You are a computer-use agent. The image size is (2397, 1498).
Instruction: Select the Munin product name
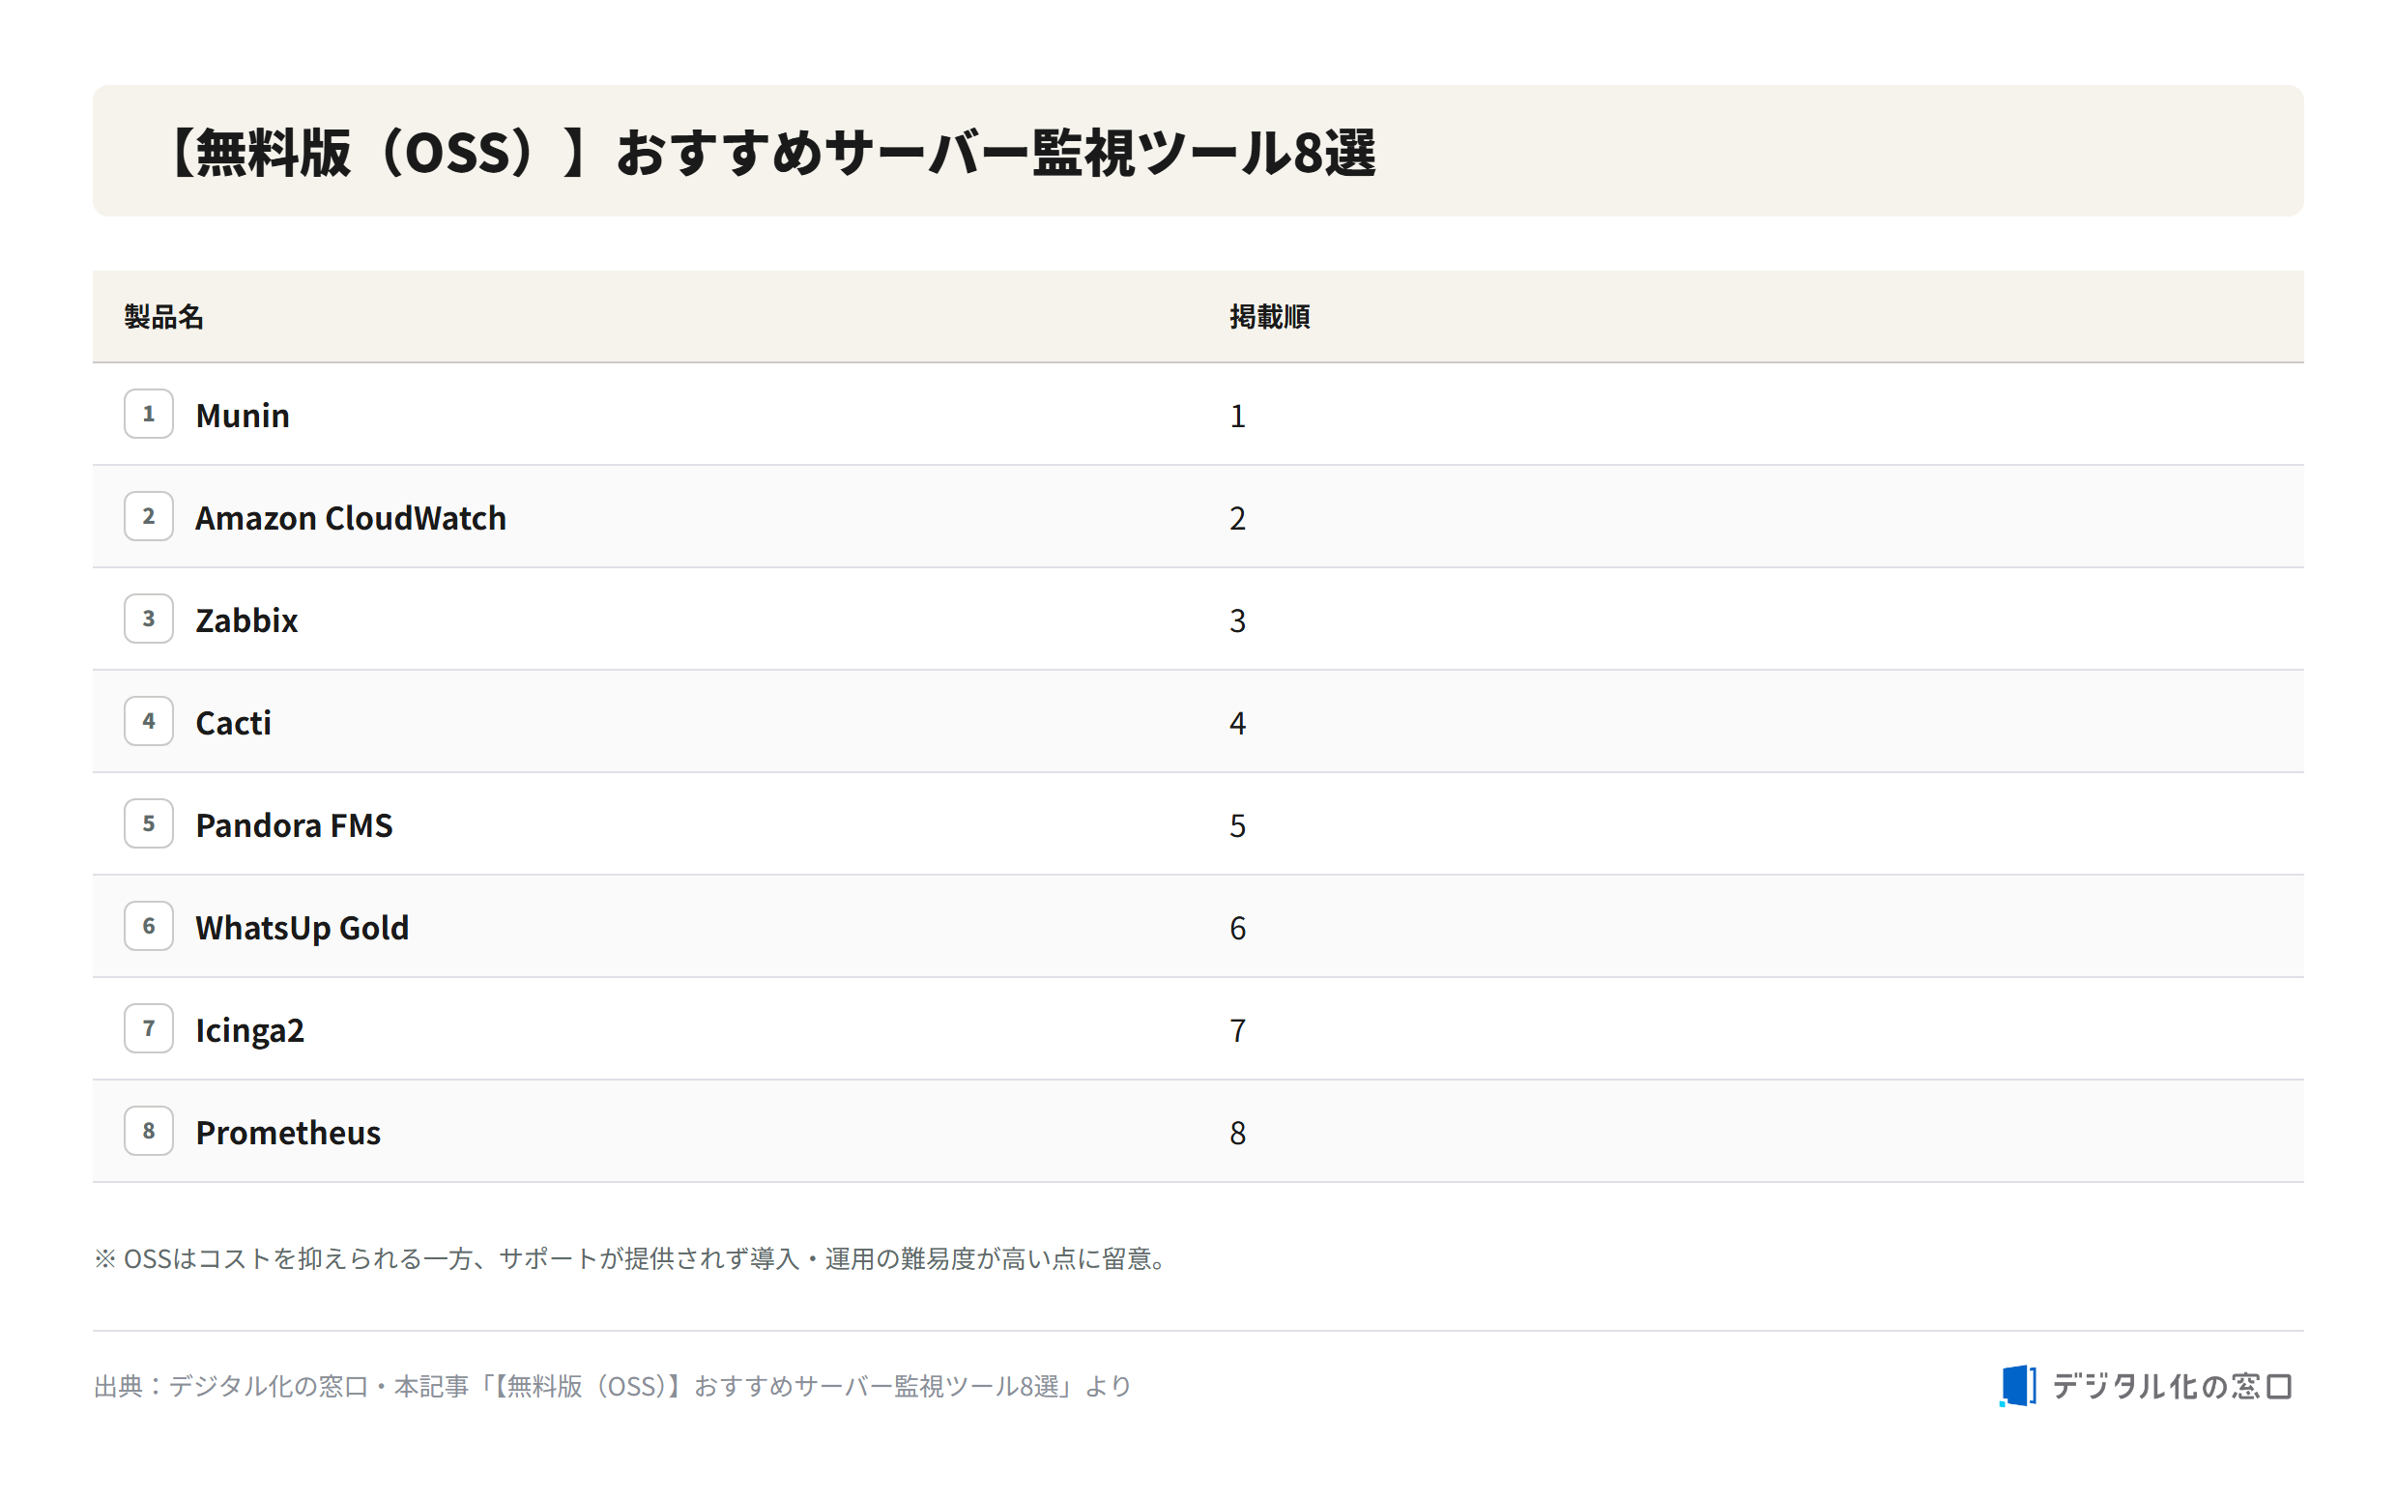[243, 416]
